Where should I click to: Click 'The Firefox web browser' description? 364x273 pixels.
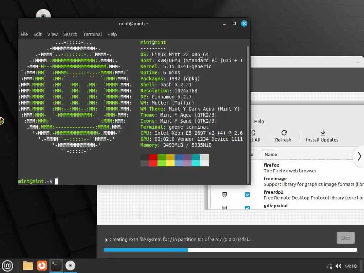(x=290, y=171)
